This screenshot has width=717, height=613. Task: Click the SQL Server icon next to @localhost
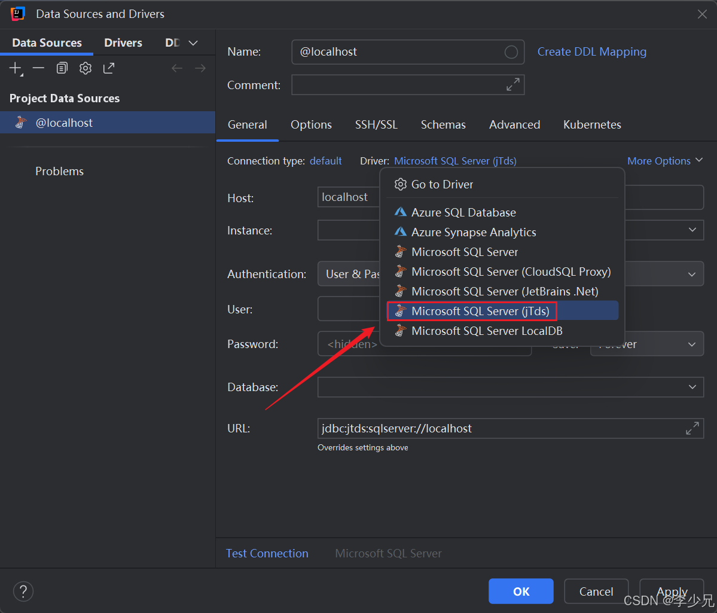pyautogui.click(x=20, y=123)
